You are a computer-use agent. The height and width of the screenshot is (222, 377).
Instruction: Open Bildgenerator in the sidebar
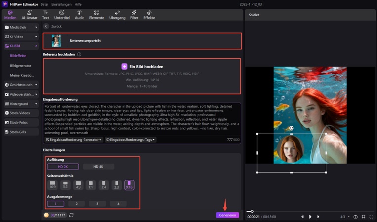[x=20, y=65]
